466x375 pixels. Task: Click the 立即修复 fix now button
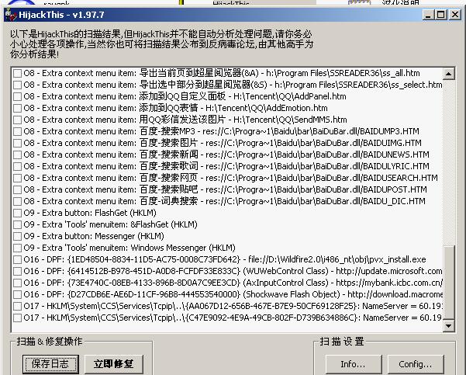(x=114, y=363)
